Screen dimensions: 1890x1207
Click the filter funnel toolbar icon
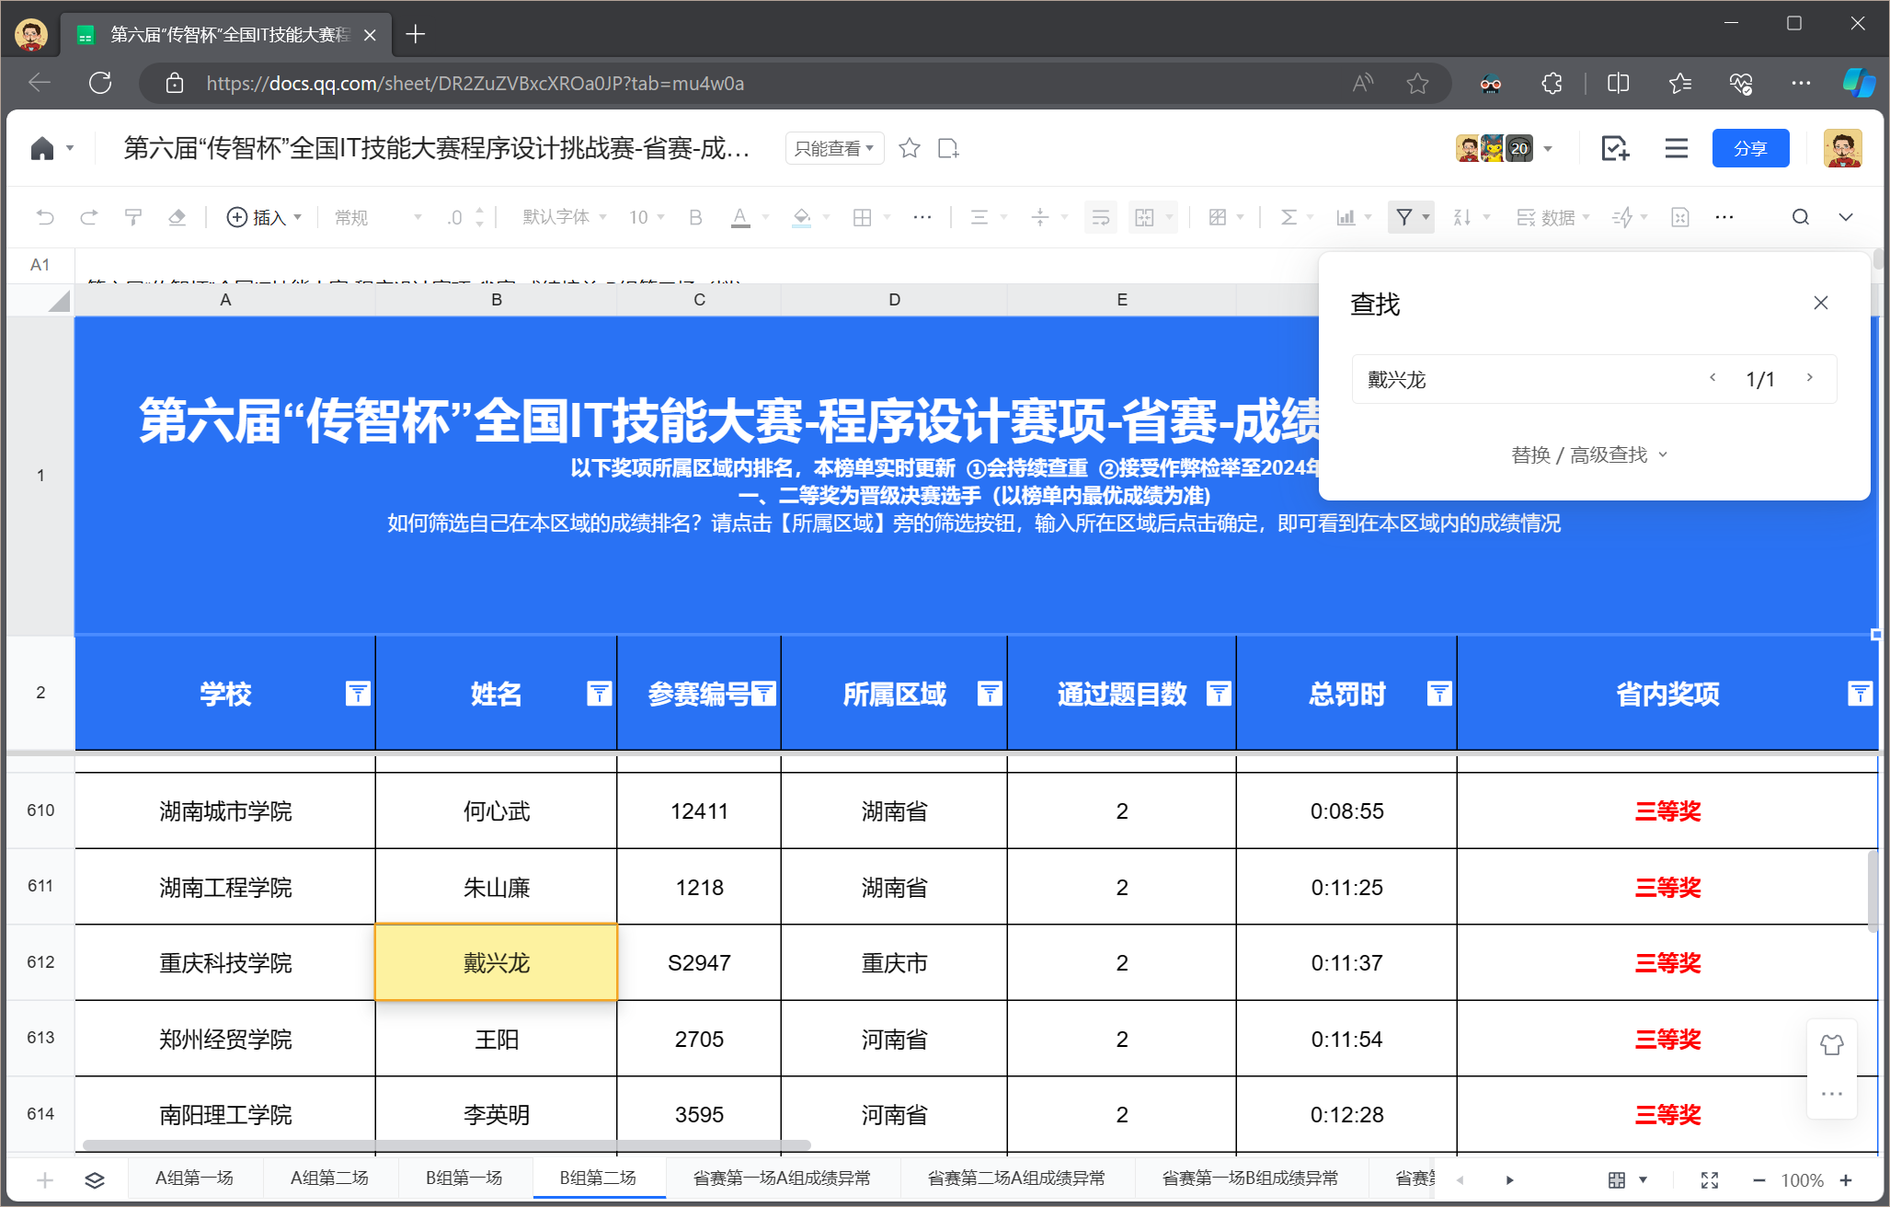1403,217
